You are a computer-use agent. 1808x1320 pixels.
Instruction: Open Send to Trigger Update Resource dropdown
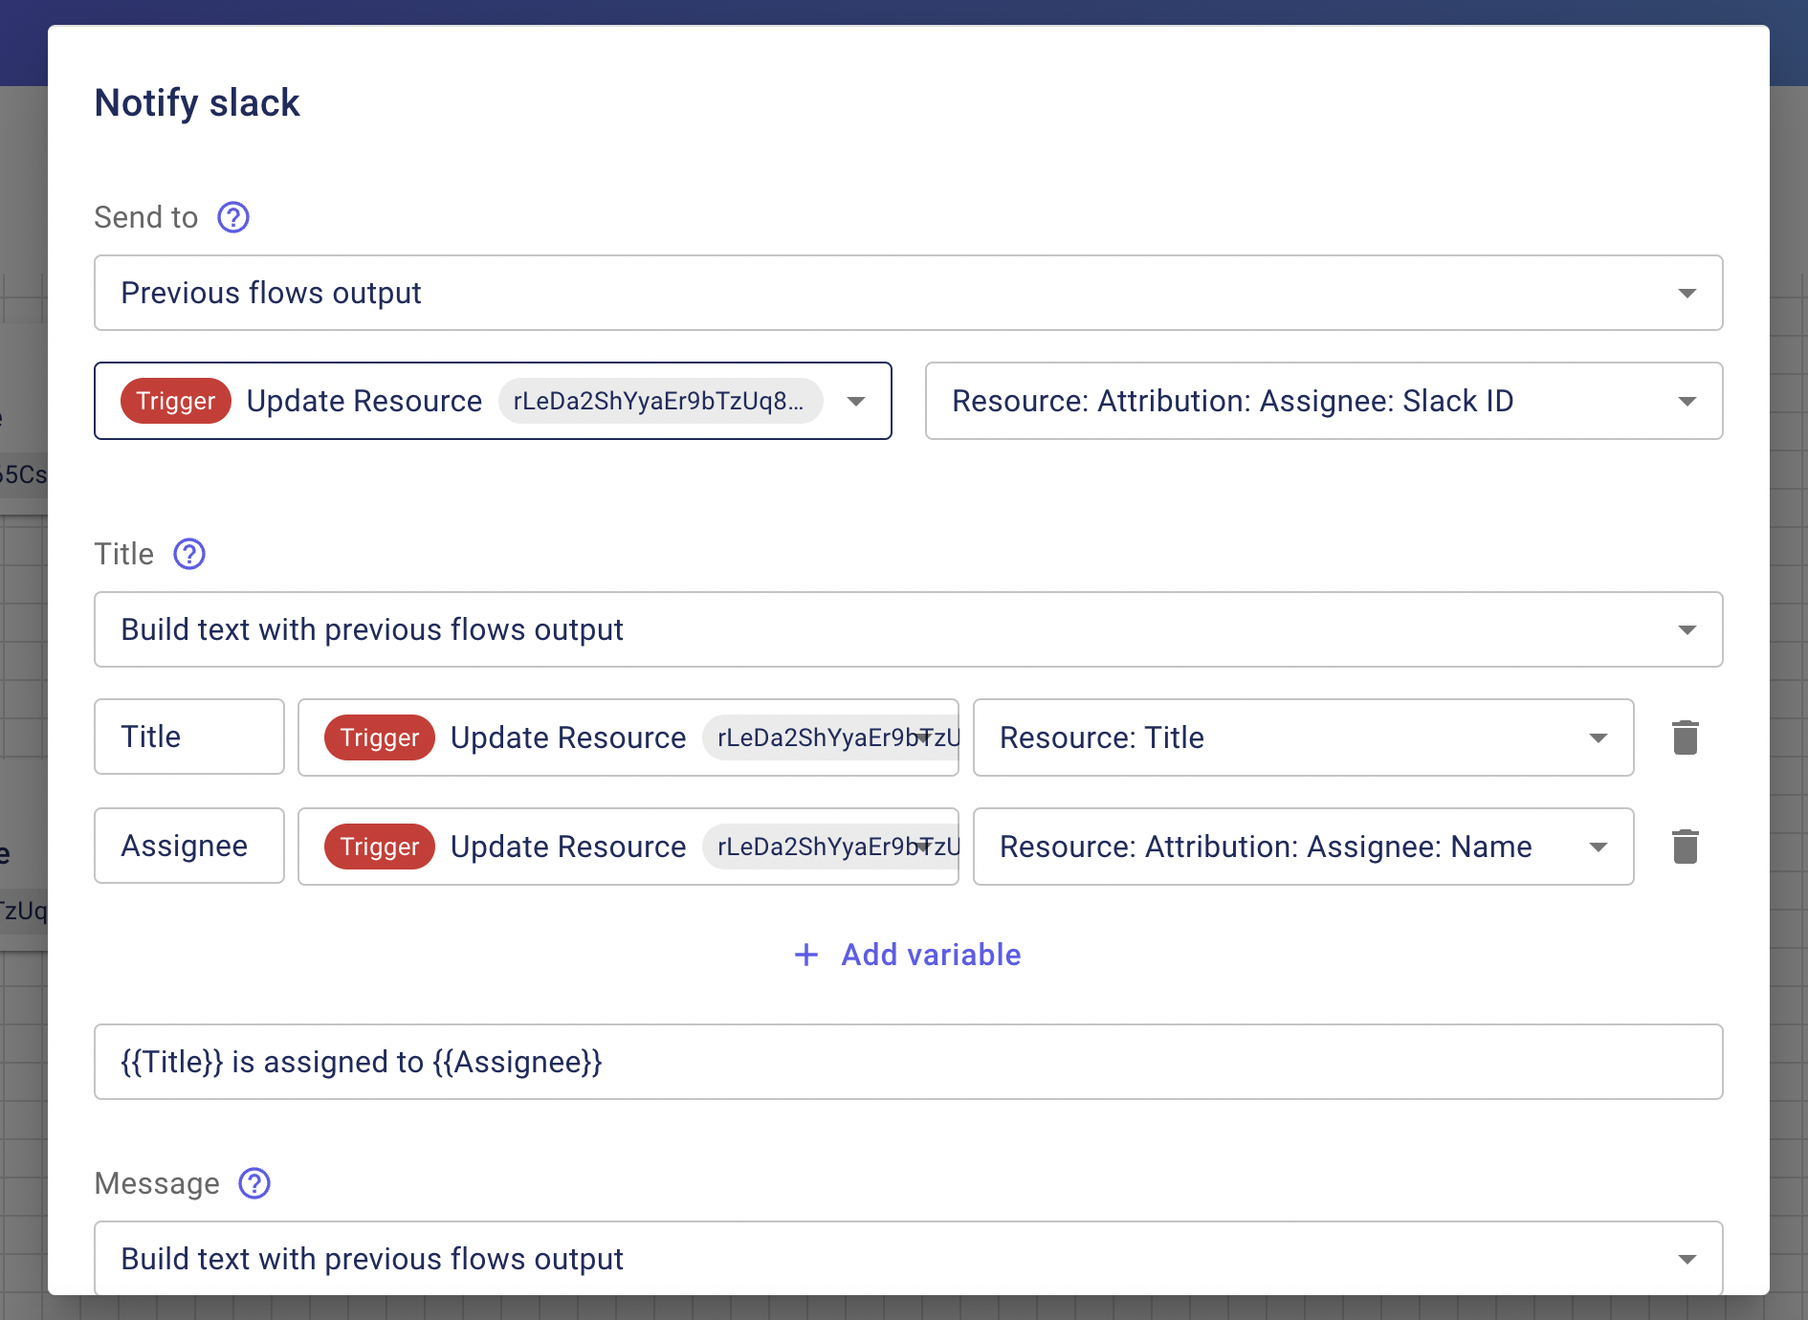pyautogui.click(x=493, y=401)
